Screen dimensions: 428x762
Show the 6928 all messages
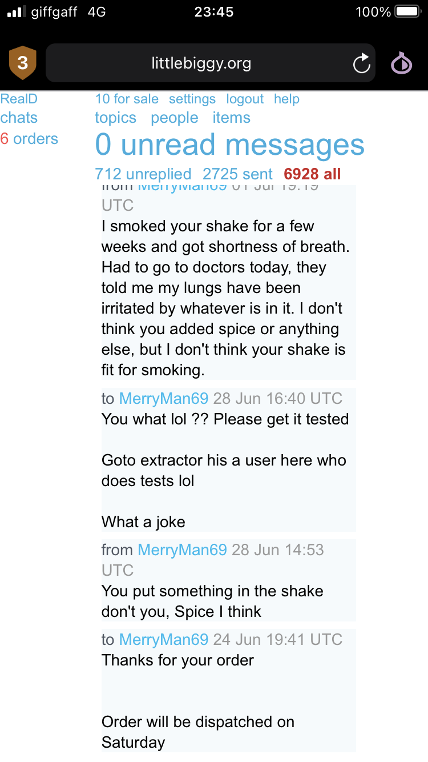click(312, 174)
